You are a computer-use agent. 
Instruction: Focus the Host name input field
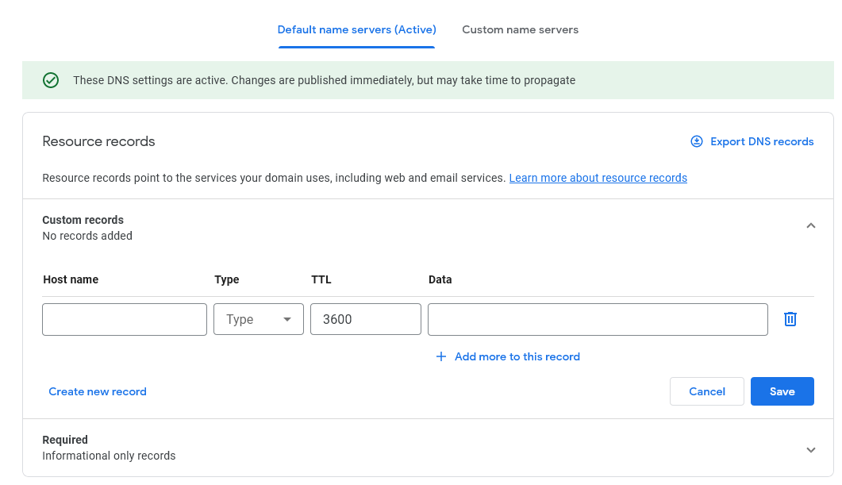coord(125,319)
